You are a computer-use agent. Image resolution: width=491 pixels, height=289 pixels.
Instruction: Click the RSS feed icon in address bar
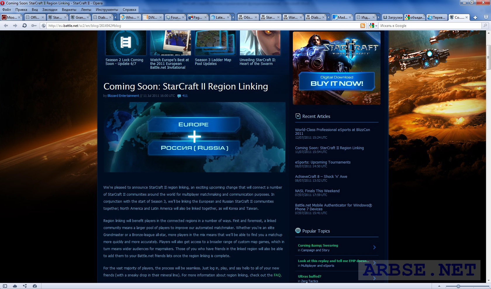362,26
